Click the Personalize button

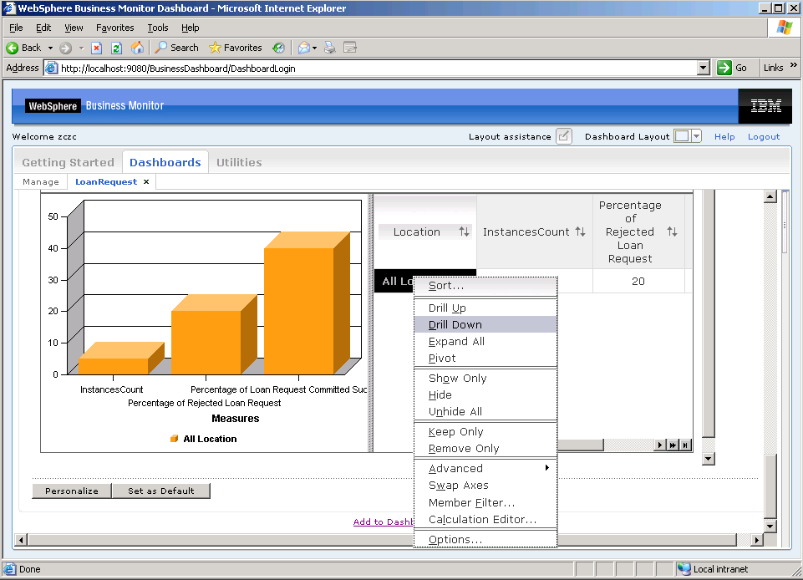(x=72, y=491)
